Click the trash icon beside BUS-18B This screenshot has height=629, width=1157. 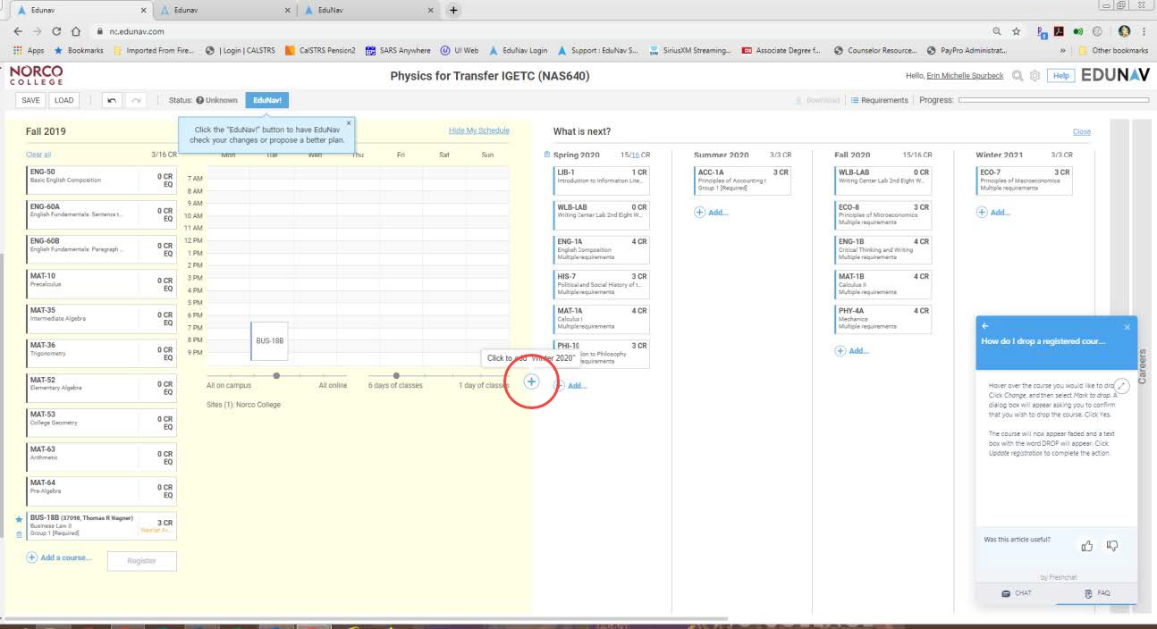(19, 534)
